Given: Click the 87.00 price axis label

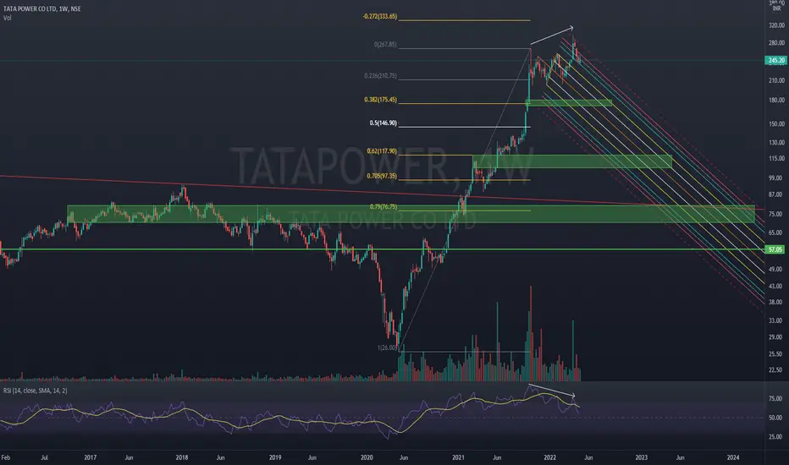Looking at the screenshot, I should coord(776,194).
